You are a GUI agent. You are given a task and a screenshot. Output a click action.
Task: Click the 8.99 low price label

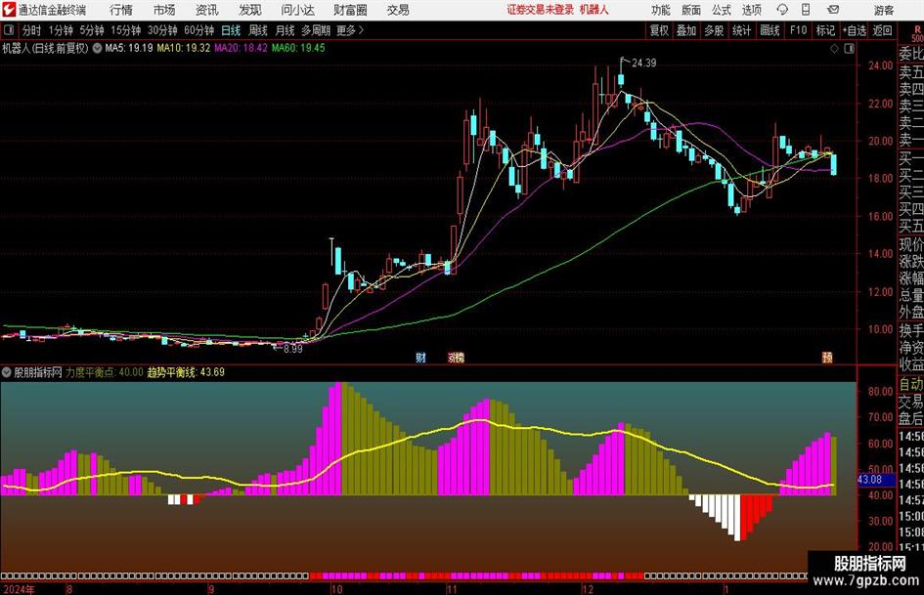coord(293,349)
